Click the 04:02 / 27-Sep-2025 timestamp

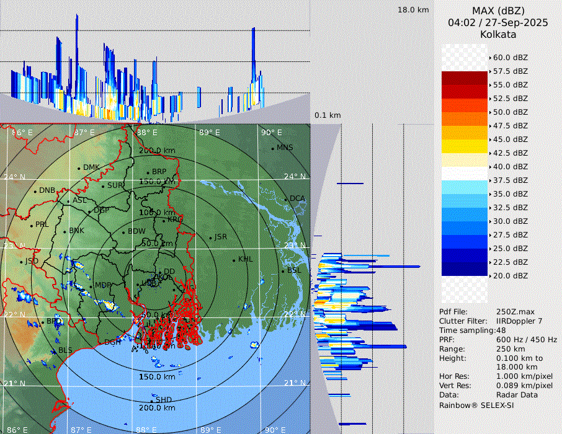pos(497,22)
